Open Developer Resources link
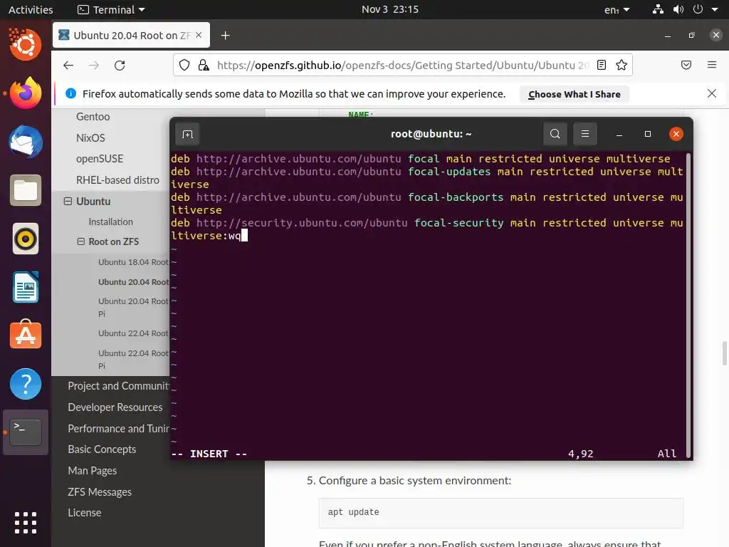Viewport: 729px width, 547px height. [115, 407]
